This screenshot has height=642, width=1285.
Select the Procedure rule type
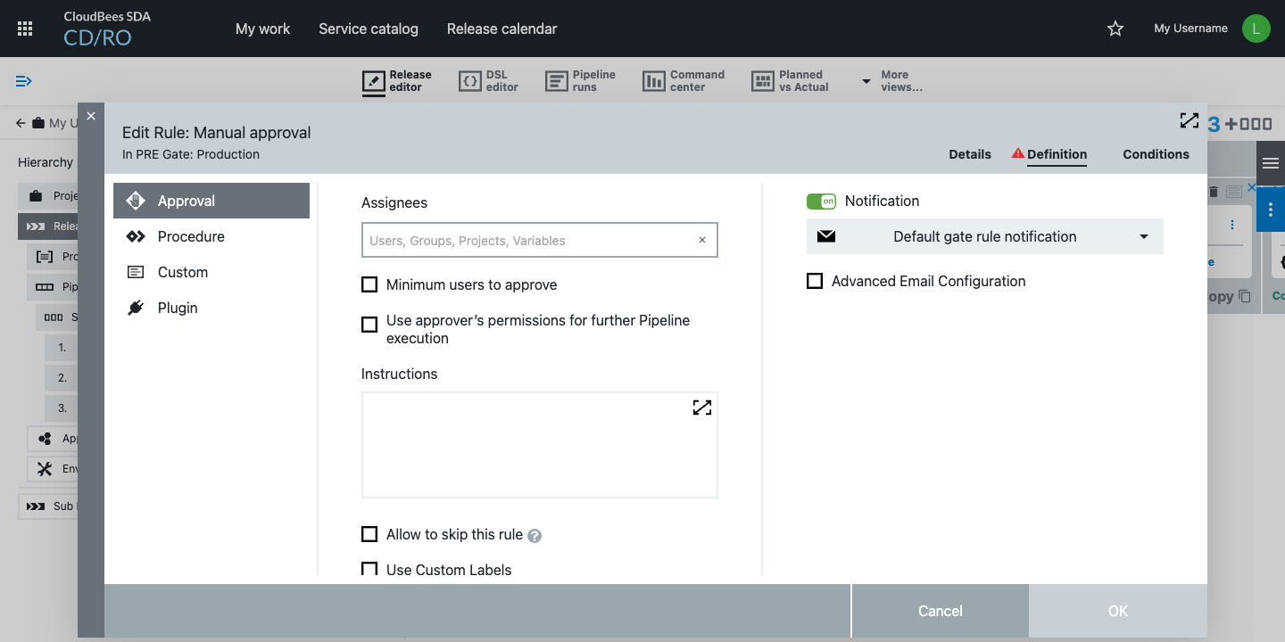pyautogui.click(x=191, y=236)
